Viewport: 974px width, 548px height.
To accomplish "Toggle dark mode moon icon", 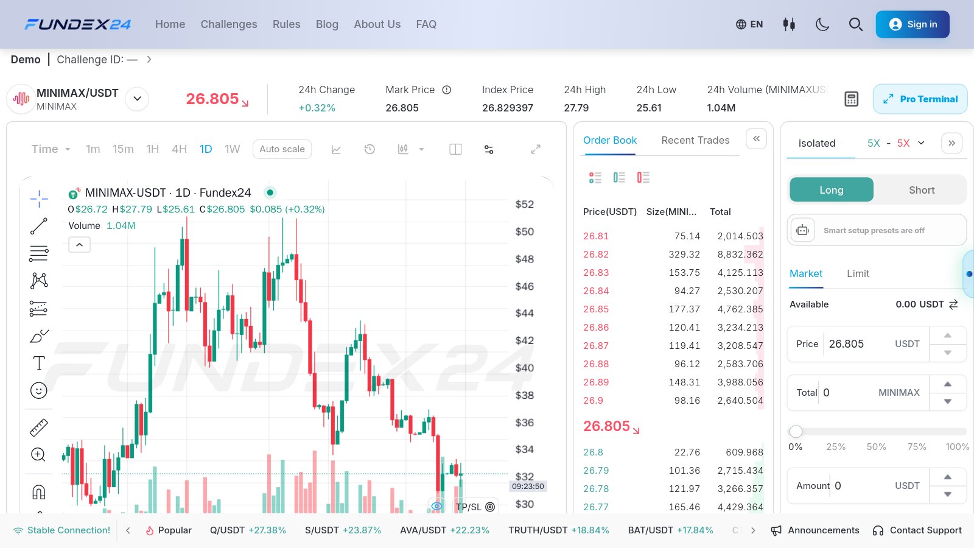I will click(x=822, y=24).
